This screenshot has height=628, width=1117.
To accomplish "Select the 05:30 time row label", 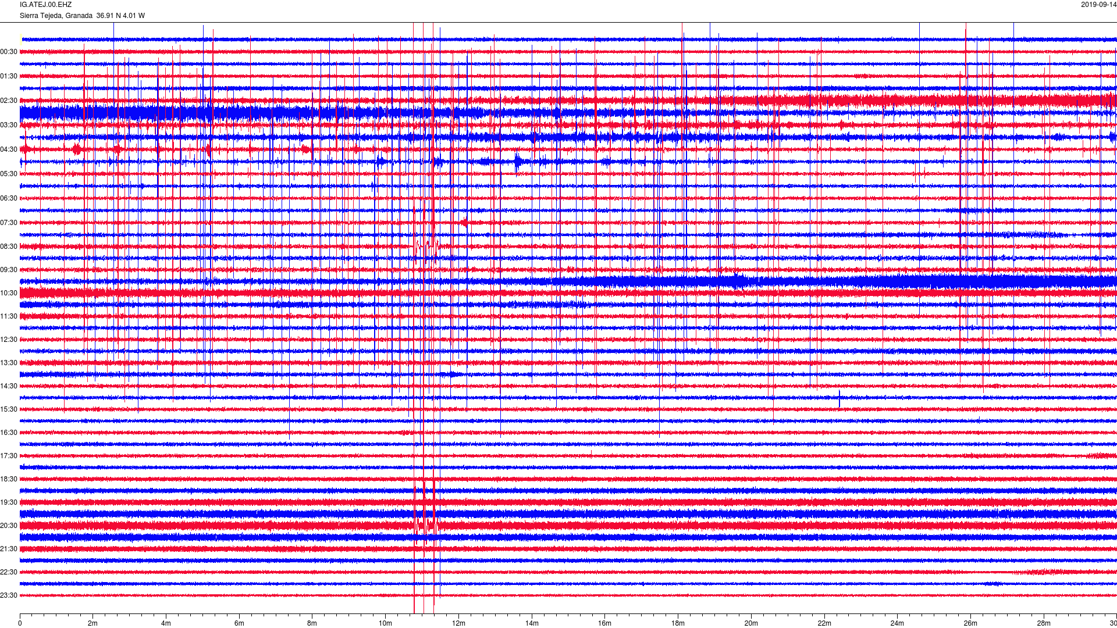I will coord(9,174).
